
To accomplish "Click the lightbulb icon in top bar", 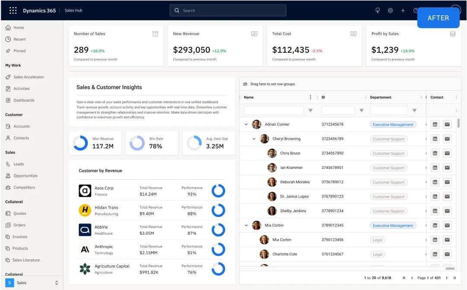I will (x=378, y=10).
